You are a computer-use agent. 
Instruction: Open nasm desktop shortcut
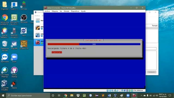(24, 32)
